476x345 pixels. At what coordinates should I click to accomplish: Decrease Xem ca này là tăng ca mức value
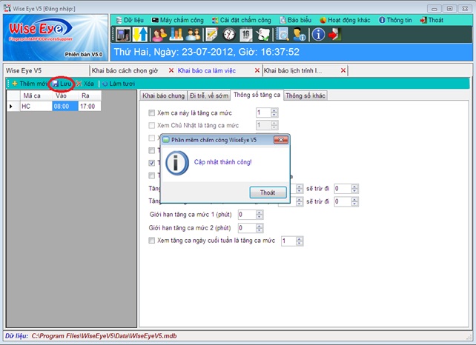pos(274,115)
